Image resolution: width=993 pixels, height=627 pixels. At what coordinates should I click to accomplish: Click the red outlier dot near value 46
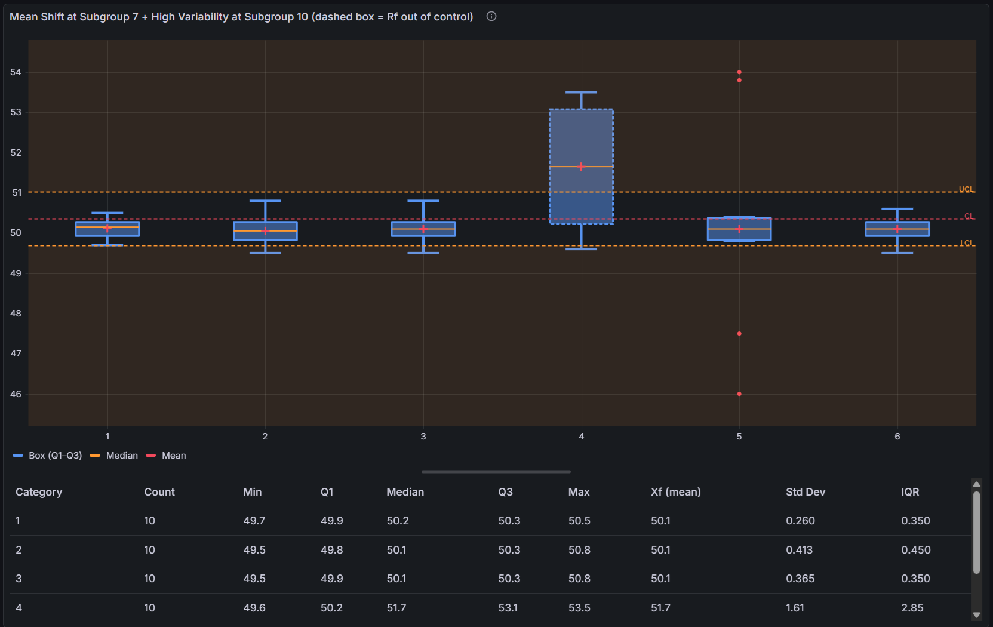739,394
